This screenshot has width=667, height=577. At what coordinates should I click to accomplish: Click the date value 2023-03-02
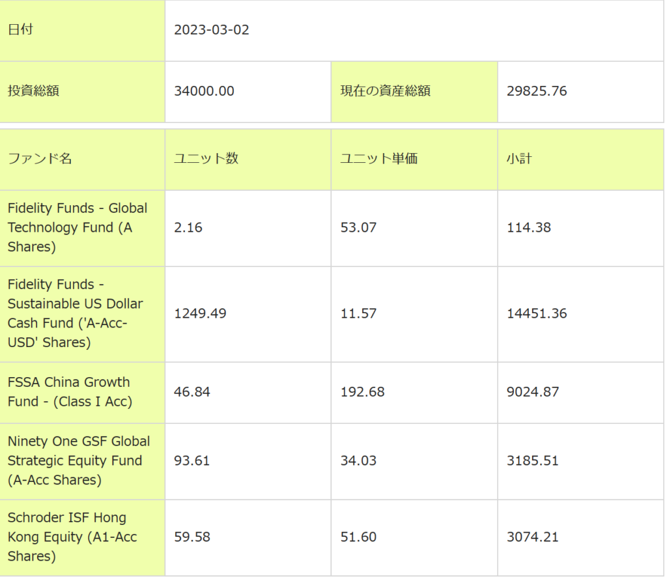[x=212, y=30]
